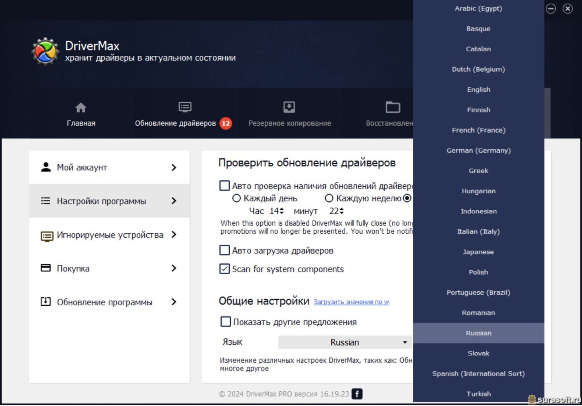Expand the 'Покупка' chevron
582x406 pixels.
pos(174,268)
